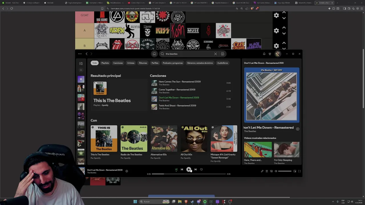Screen dimensions: 365x205
Task: Open the mini player
Action: pyautogui.click(x=295, y=171)
